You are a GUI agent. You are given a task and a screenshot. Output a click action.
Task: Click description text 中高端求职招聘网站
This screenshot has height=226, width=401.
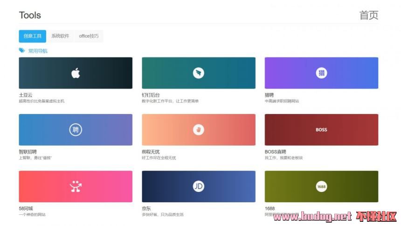pyautogui.click(x=282, y=101)
